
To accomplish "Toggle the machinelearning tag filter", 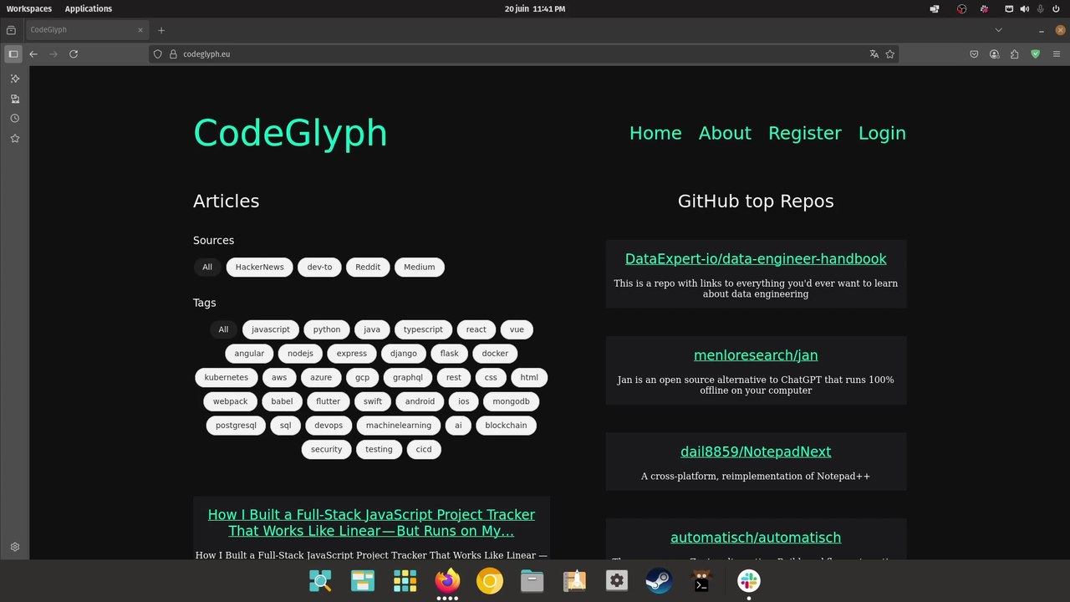I will coord(399,426).
